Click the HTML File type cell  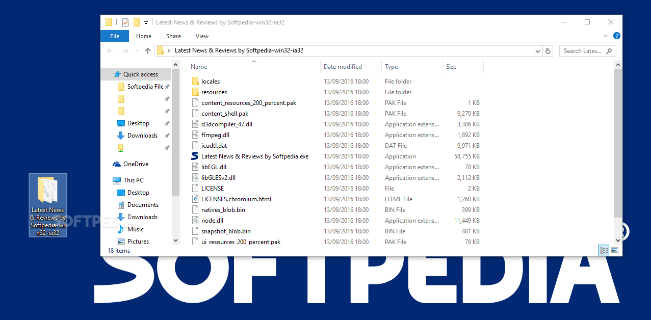click(x=399, y=199)
